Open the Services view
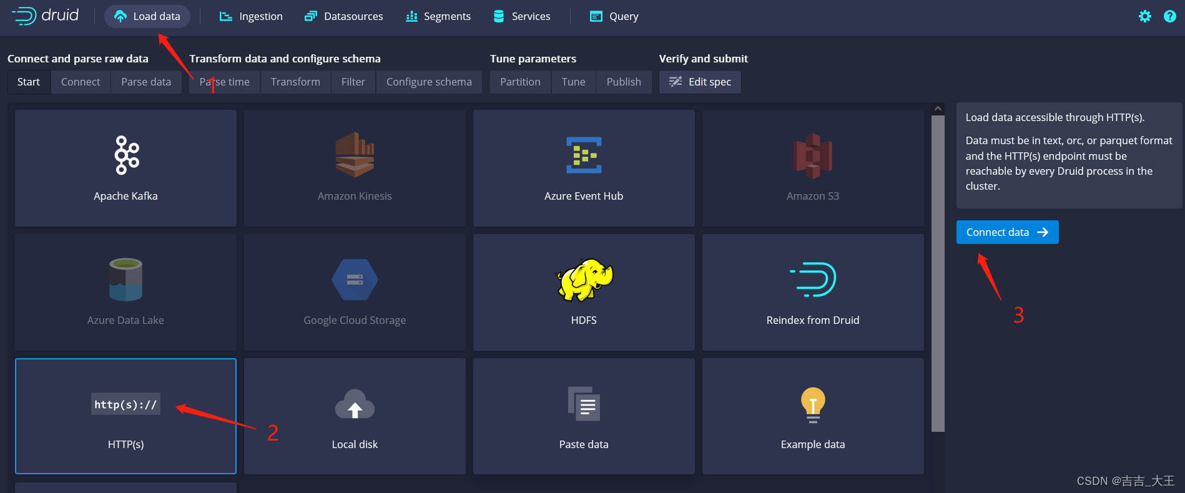1185x493 pixels. click(522, 16)
